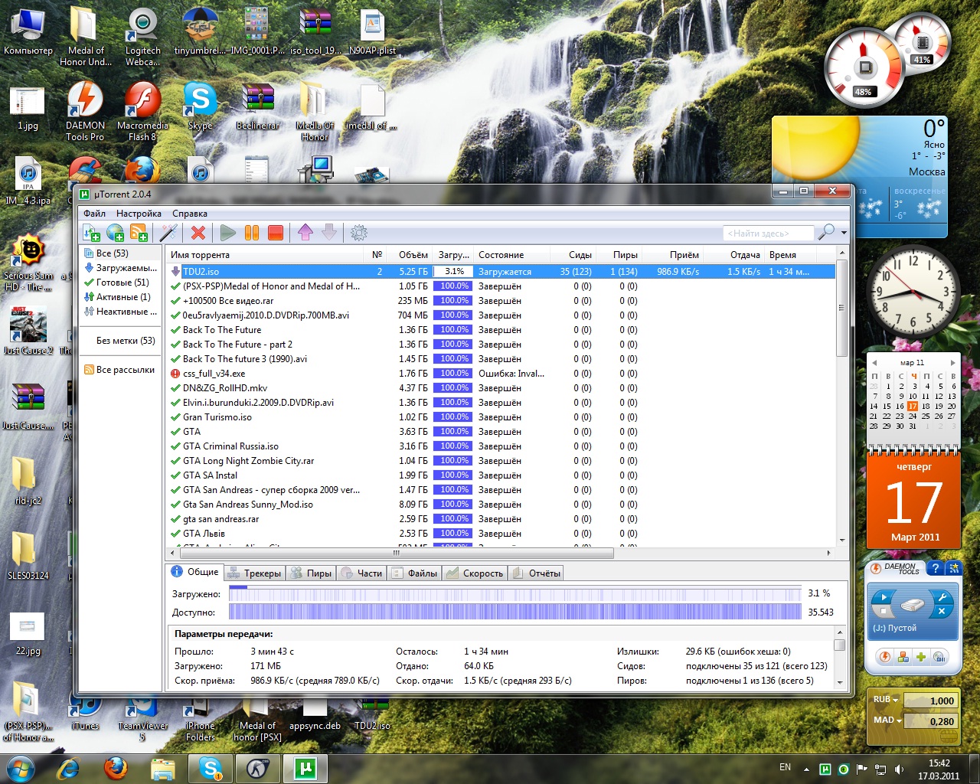Screen dimensions: 980x784
Task: Stop the torrent with the red stop icon
Action: click(276, 233)
